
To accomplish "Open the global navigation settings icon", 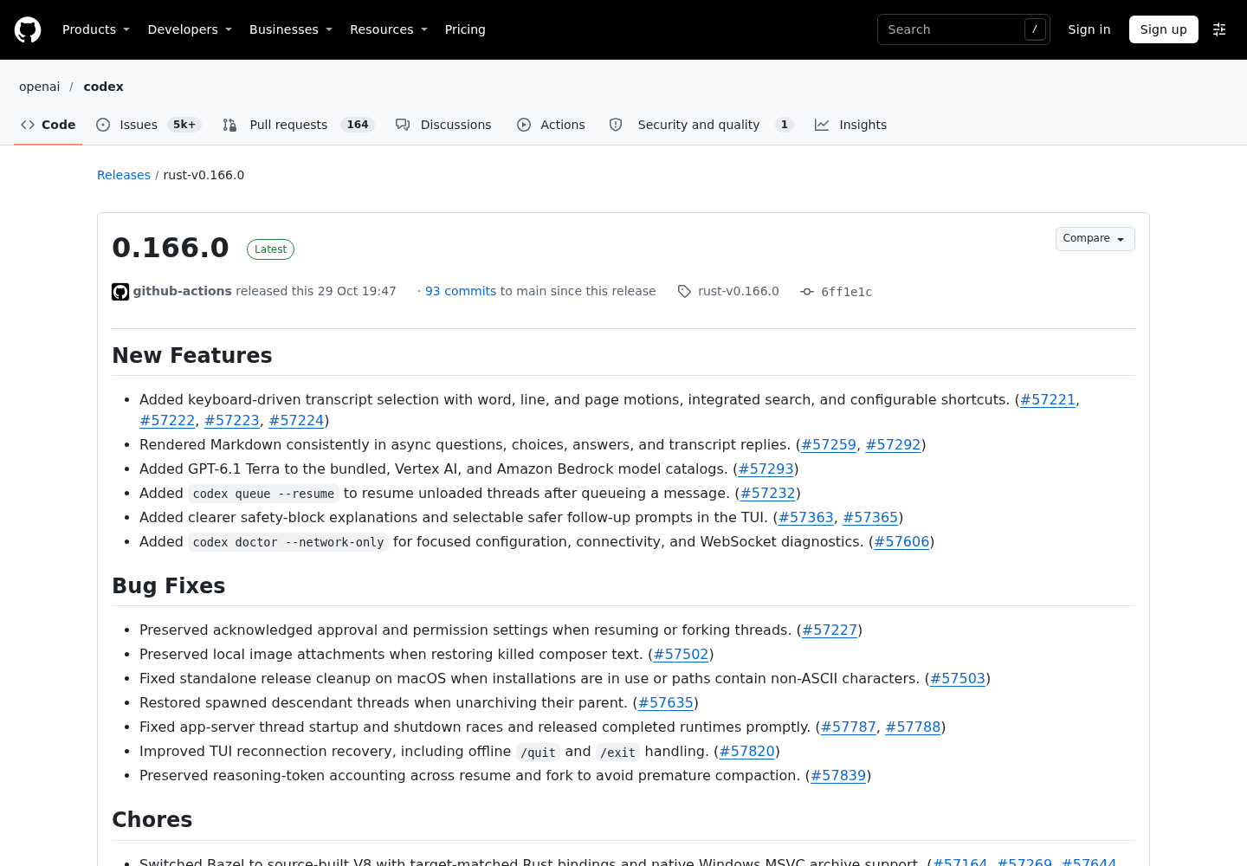I will [1219, 29].
